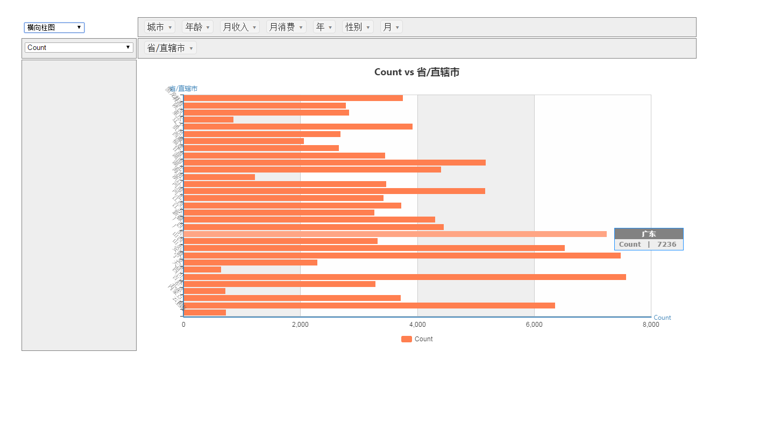Open filter triangle on 年 attribute
Image resolution: width=781 pixels, height=438 pixels.
point(330,27)
